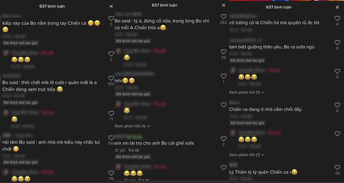
Task: Tap the heart with 794 likes
Action: tap(111, 138)
